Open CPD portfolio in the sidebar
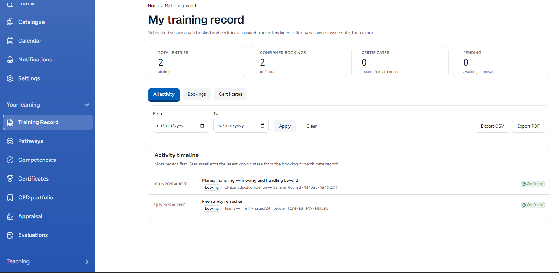 [48, 197]
